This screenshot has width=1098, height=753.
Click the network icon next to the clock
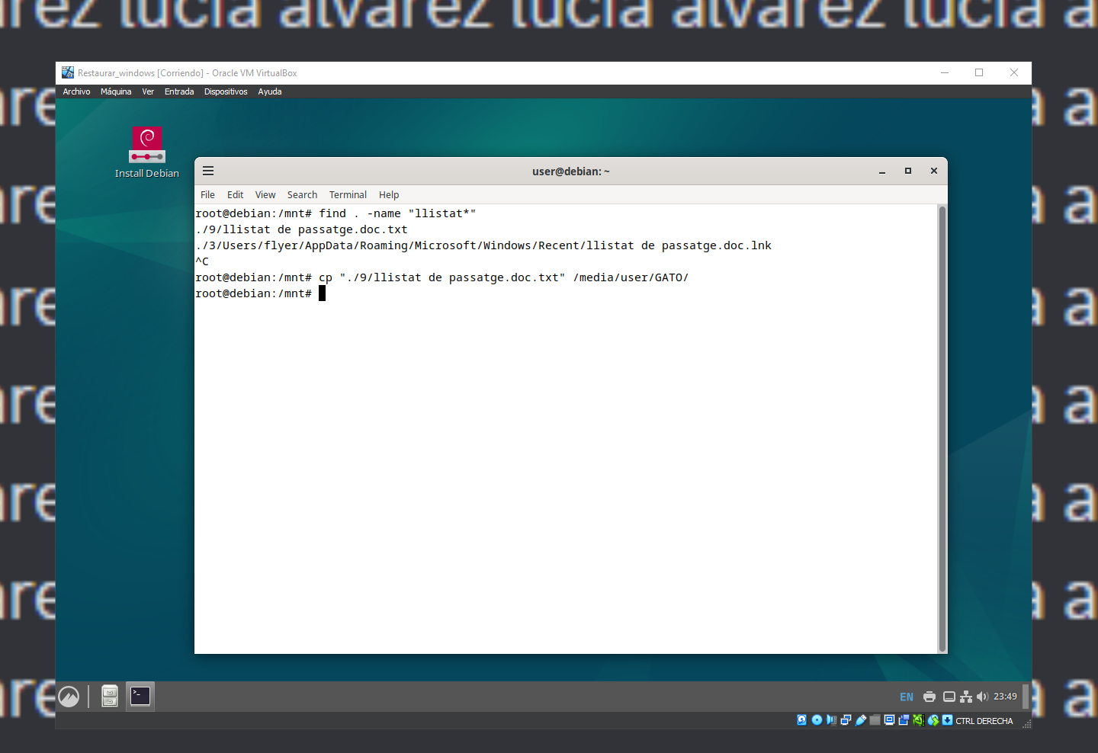(x=965, y=696)
